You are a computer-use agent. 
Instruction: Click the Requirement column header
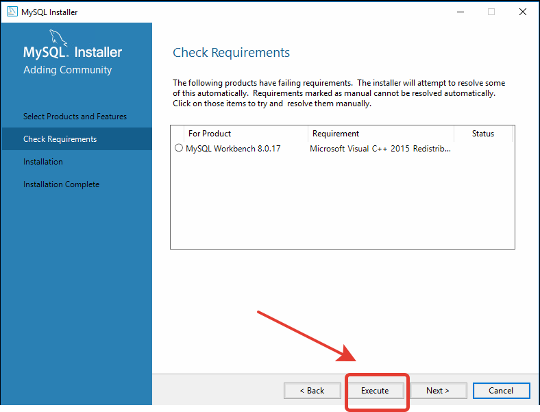[381, 134]
